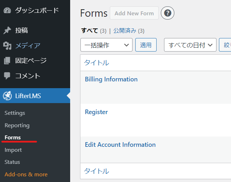Open LifterLMS Settings submenu item
The height and width of the screenshot is (182, 231).
pyautogui.click(x=15, y=113)
